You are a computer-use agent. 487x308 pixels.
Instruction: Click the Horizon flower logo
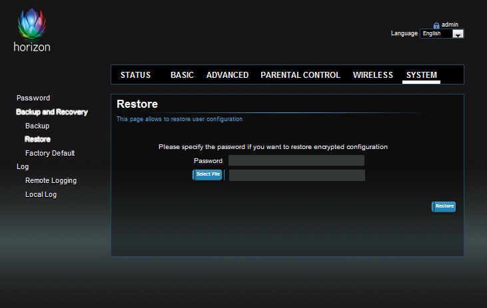32,25
